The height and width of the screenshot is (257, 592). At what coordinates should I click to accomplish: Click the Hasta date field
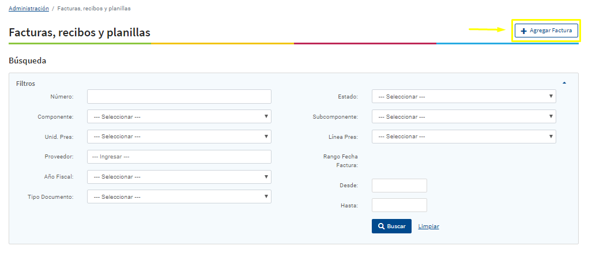399,205
